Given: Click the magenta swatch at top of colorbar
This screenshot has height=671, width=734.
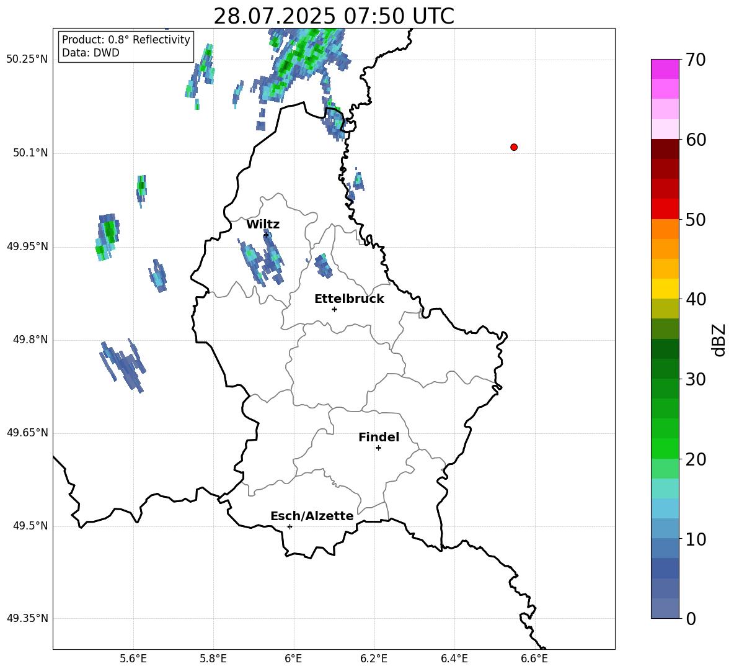Looking at the screenshot, I should 665,69.
